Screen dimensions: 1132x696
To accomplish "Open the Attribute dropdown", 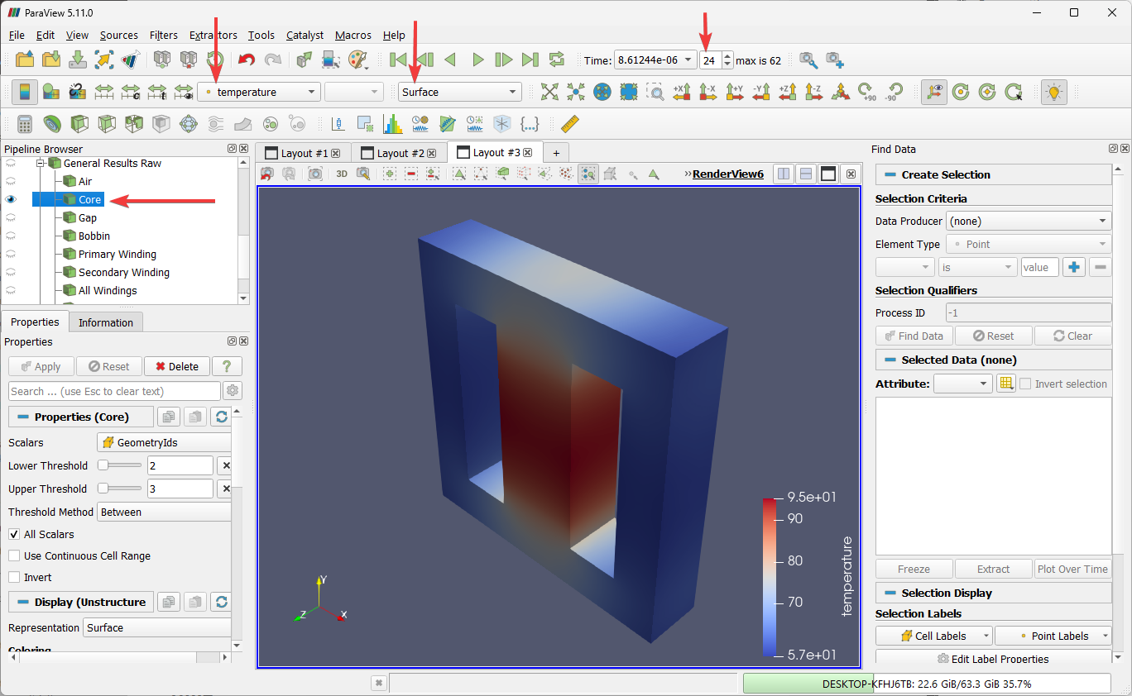I will (x=962, y=384).
